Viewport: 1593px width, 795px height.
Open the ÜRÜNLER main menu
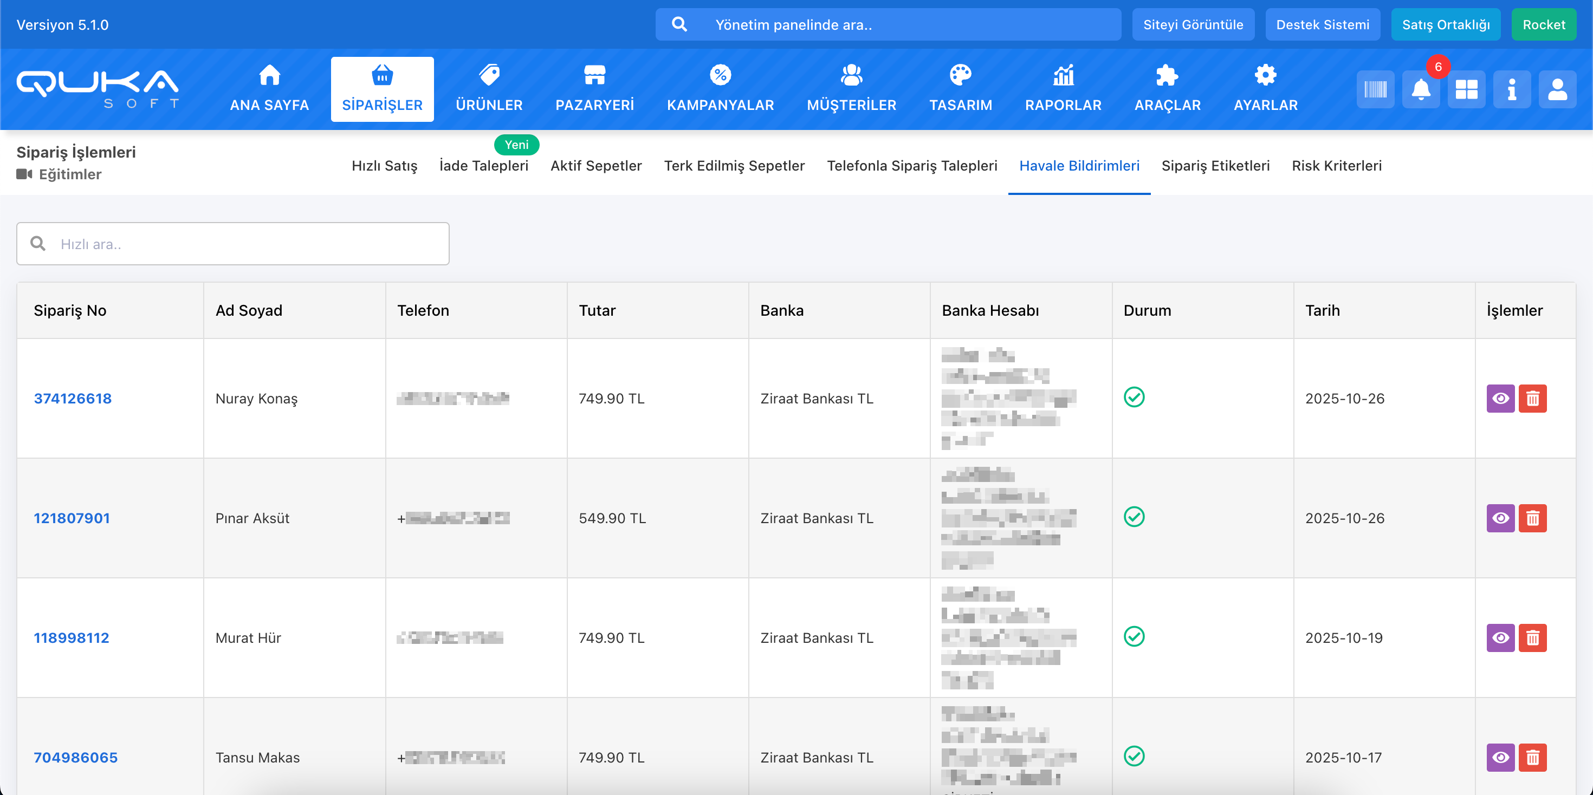click(x=489, y=90)
